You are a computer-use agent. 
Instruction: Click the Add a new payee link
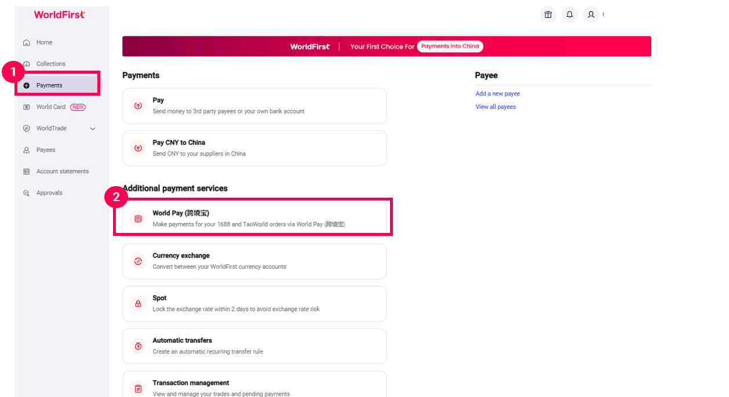[498, 93]
